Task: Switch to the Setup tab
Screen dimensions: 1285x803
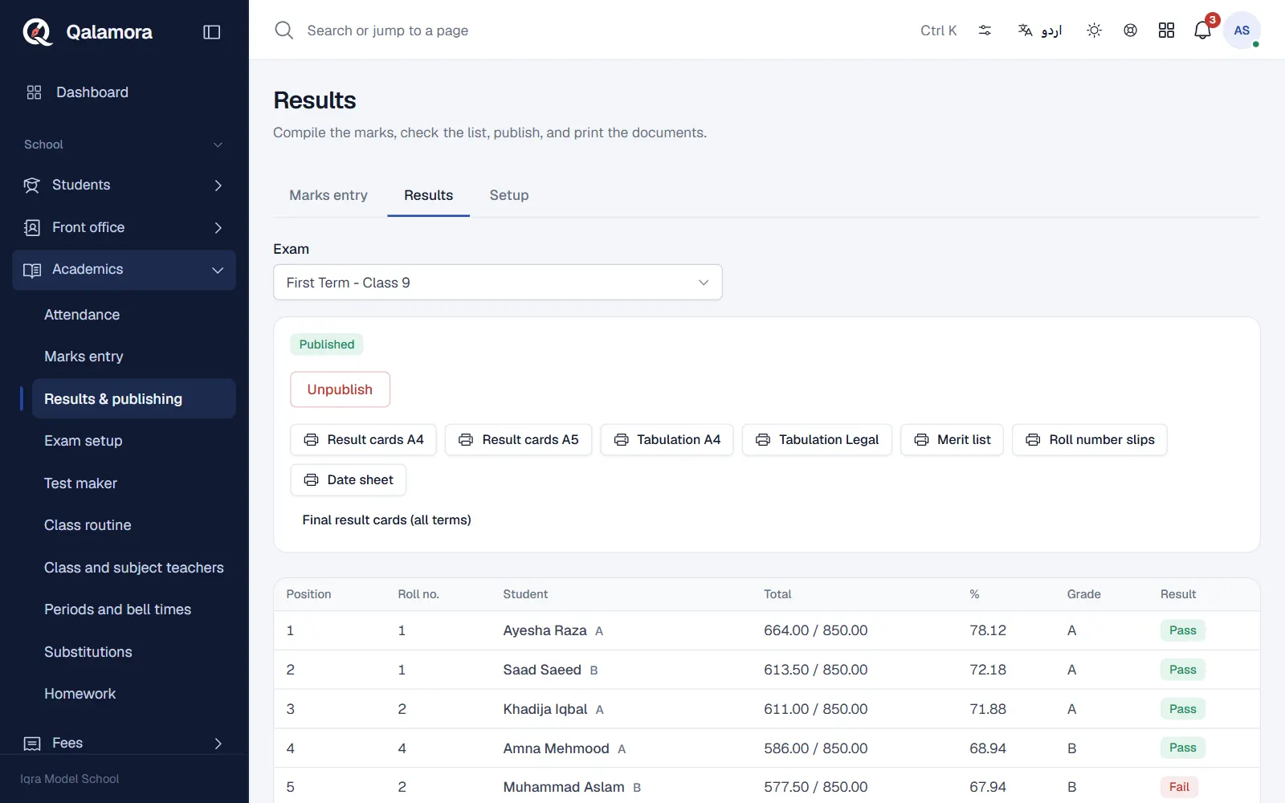Action: click(x=509, y=195)
